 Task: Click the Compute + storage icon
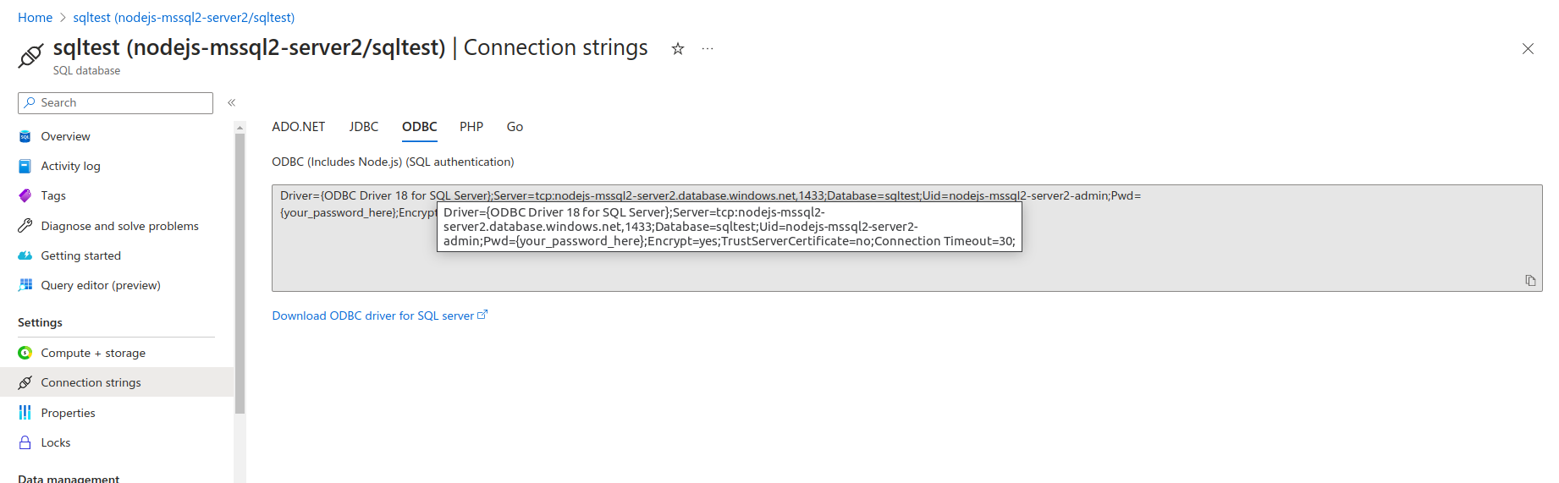coord(25,353)
